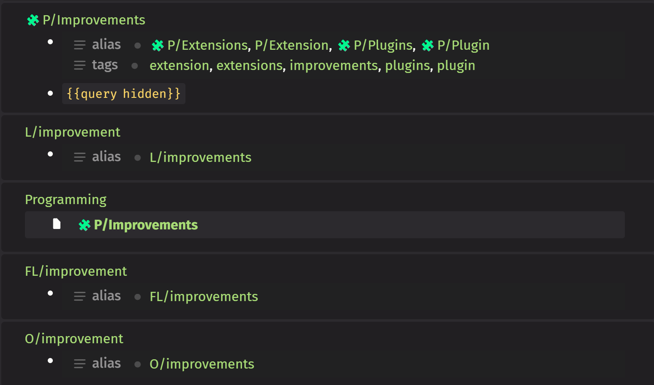This screenshot has width=654, height=385.
Task: Click the {{query hidden}} block
Action: 123,94
